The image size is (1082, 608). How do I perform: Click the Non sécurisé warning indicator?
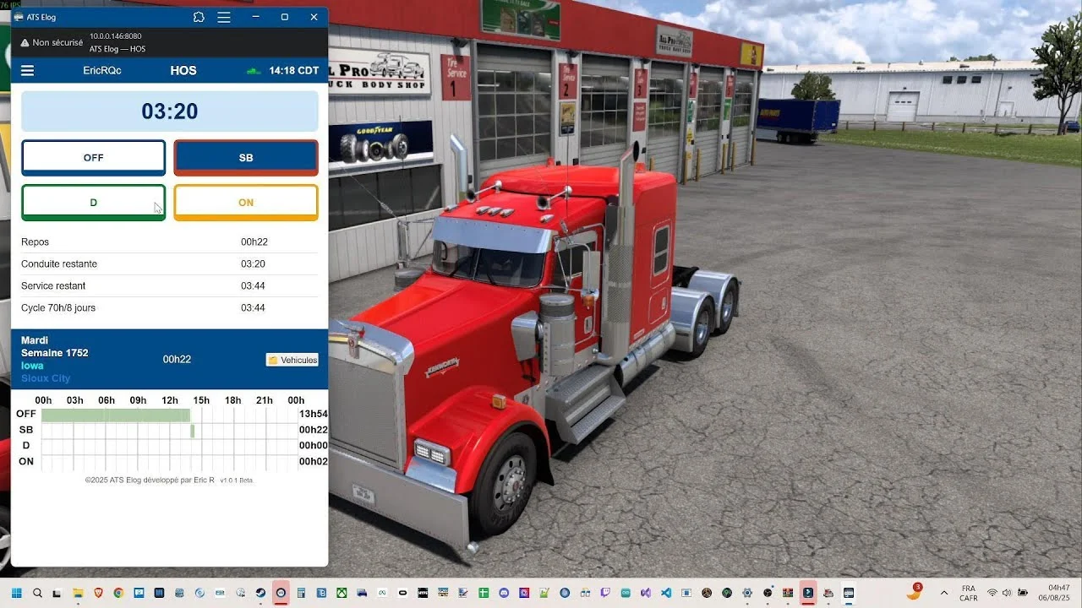[x=51, y=42]
